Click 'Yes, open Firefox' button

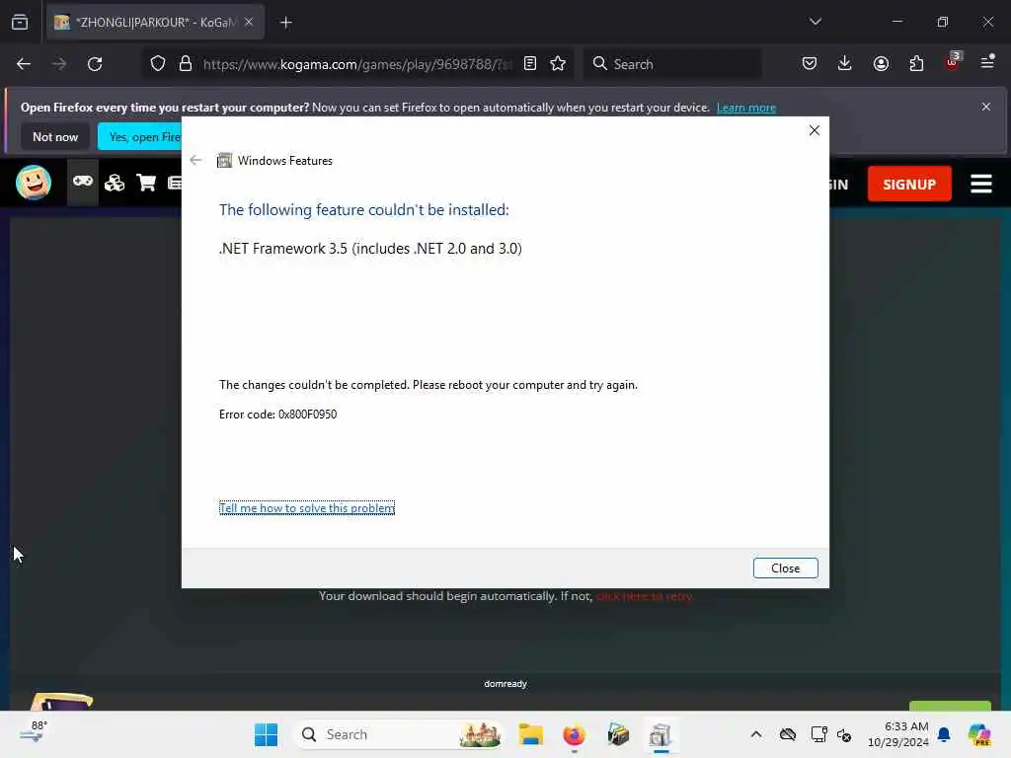click(x=140, y=136)
